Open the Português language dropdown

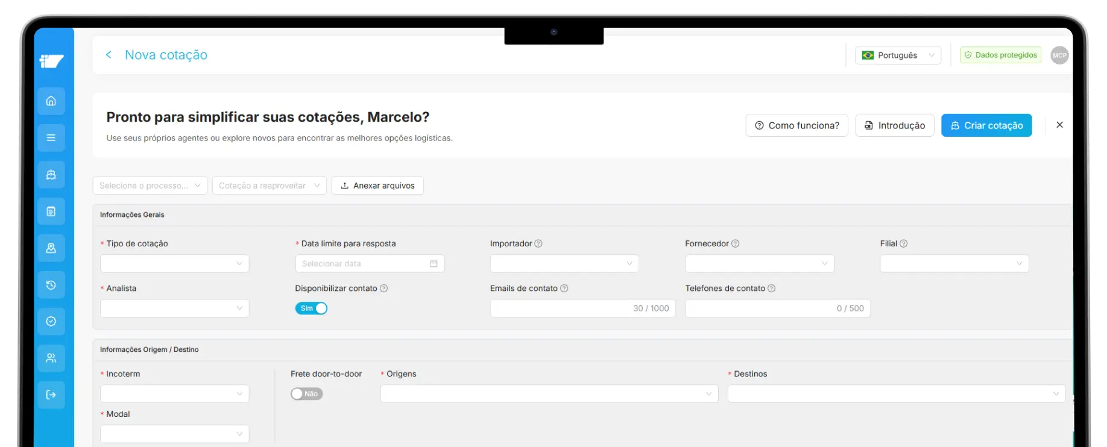point(898,55)
